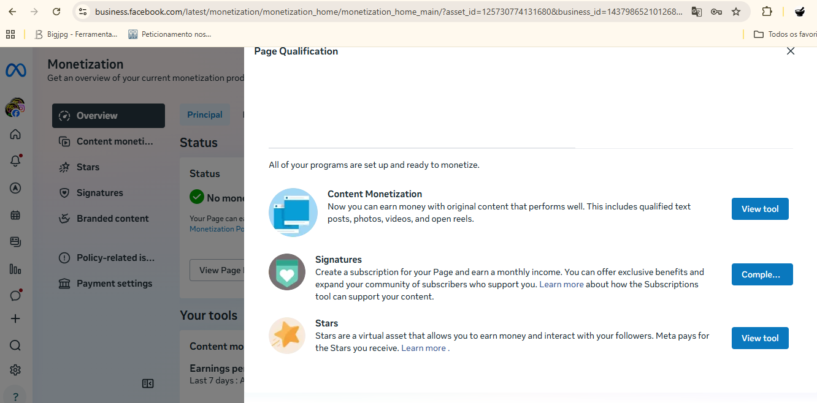Open Insights bar chart icon
This screenshot has width=817, height=403.
pyautogui.click(x=15, y=269)
